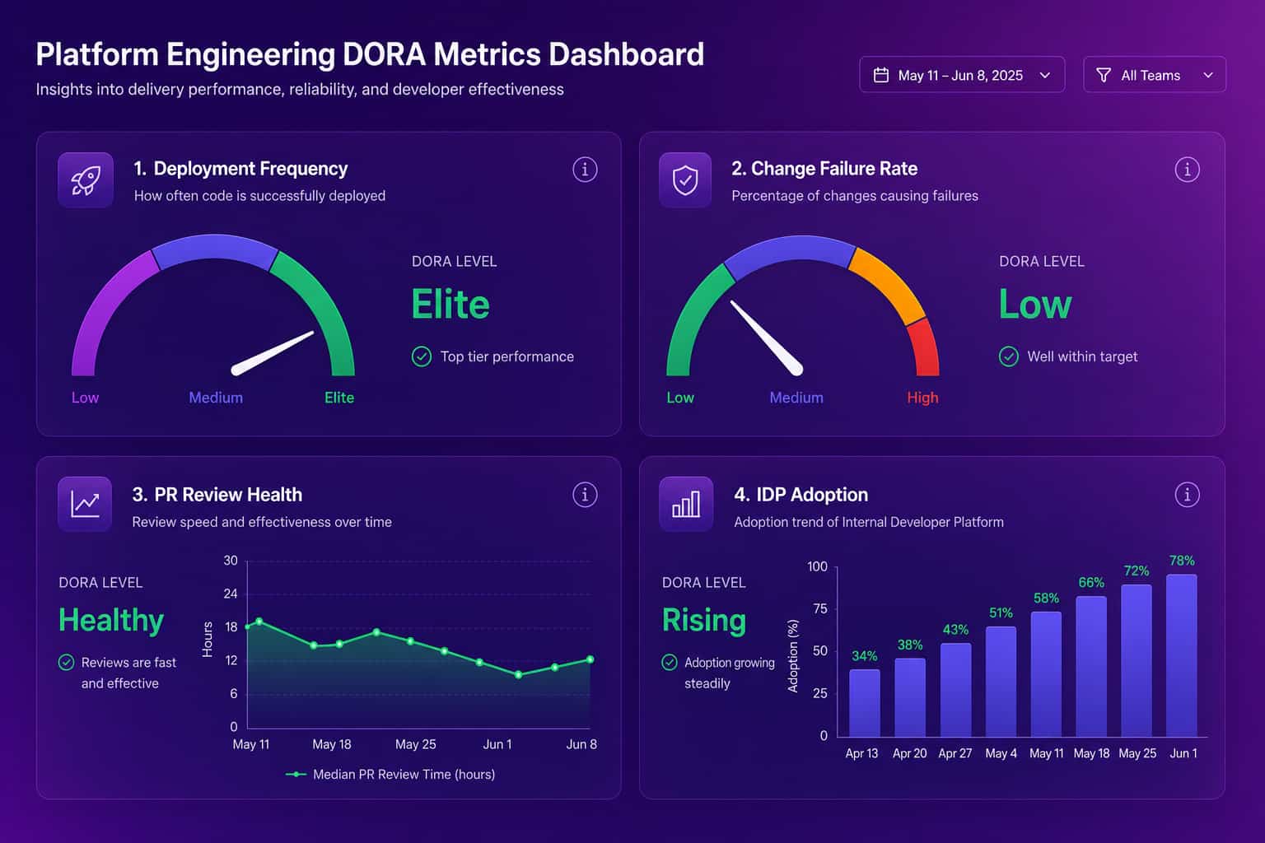Click the "Well within target" status text
This screenshot has height=843, width=1265.
pyautogui.click(x=1082, y=356)
